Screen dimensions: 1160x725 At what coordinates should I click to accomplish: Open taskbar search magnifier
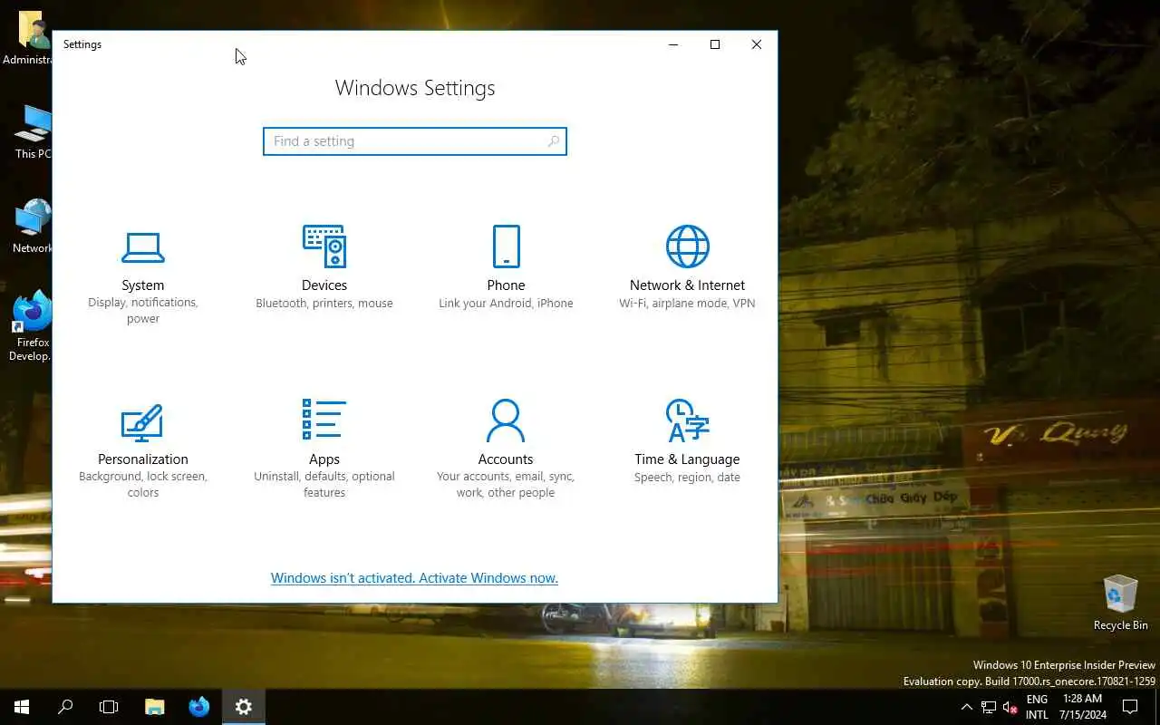[x=65, y=707]
